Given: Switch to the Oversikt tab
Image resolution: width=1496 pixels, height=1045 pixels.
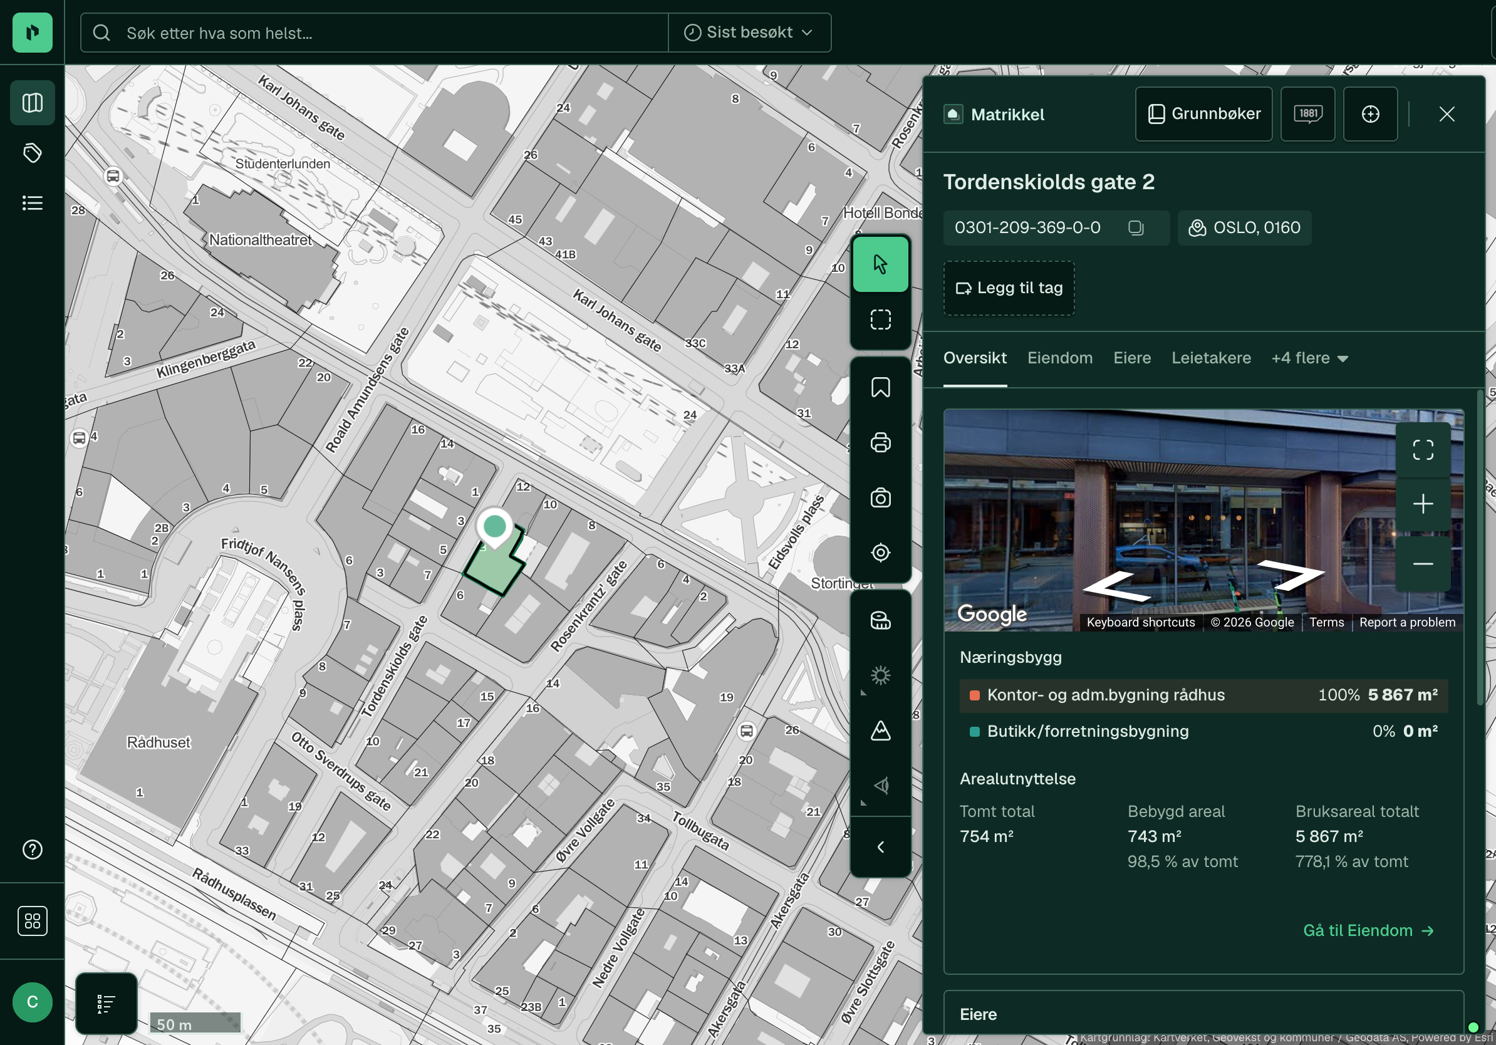Looking at the screenshot, I should (975, 358).
